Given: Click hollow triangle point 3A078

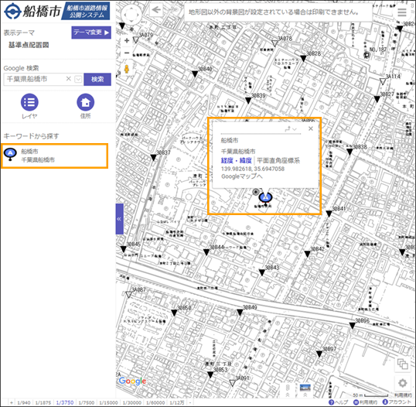Looking at the screenshot, I should point(274,43).
